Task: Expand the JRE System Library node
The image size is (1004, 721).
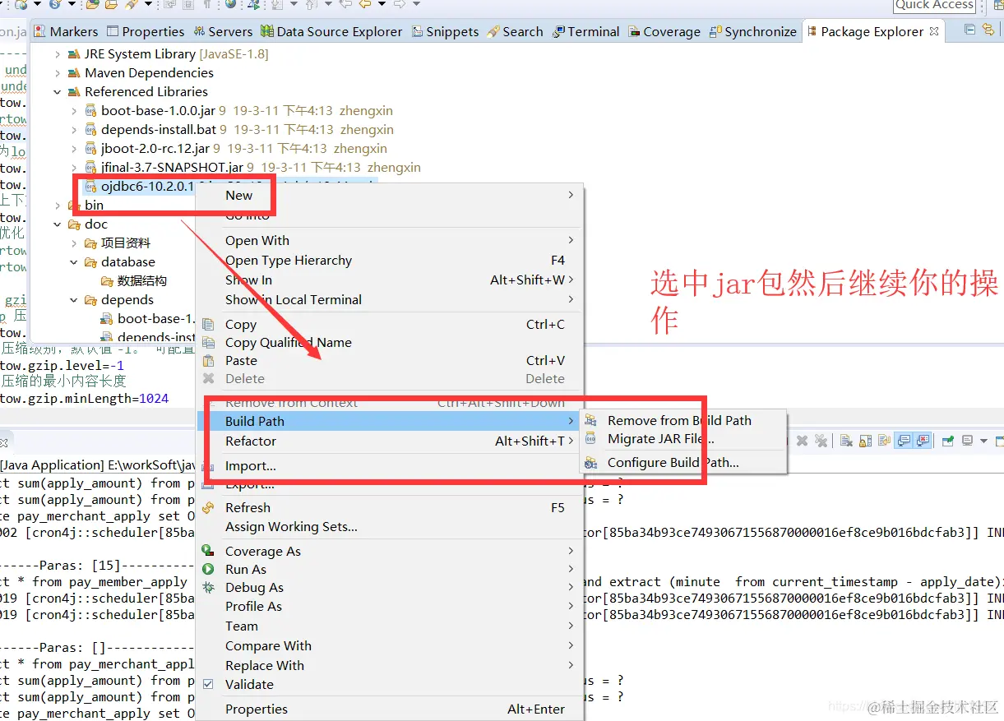Action: point(58,54)
